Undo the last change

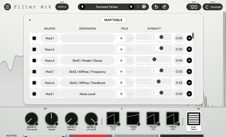tap(156, 7)
